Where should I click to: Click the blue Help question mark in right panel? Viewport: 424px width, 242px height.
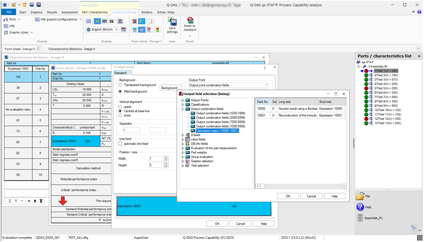[360, 207]
